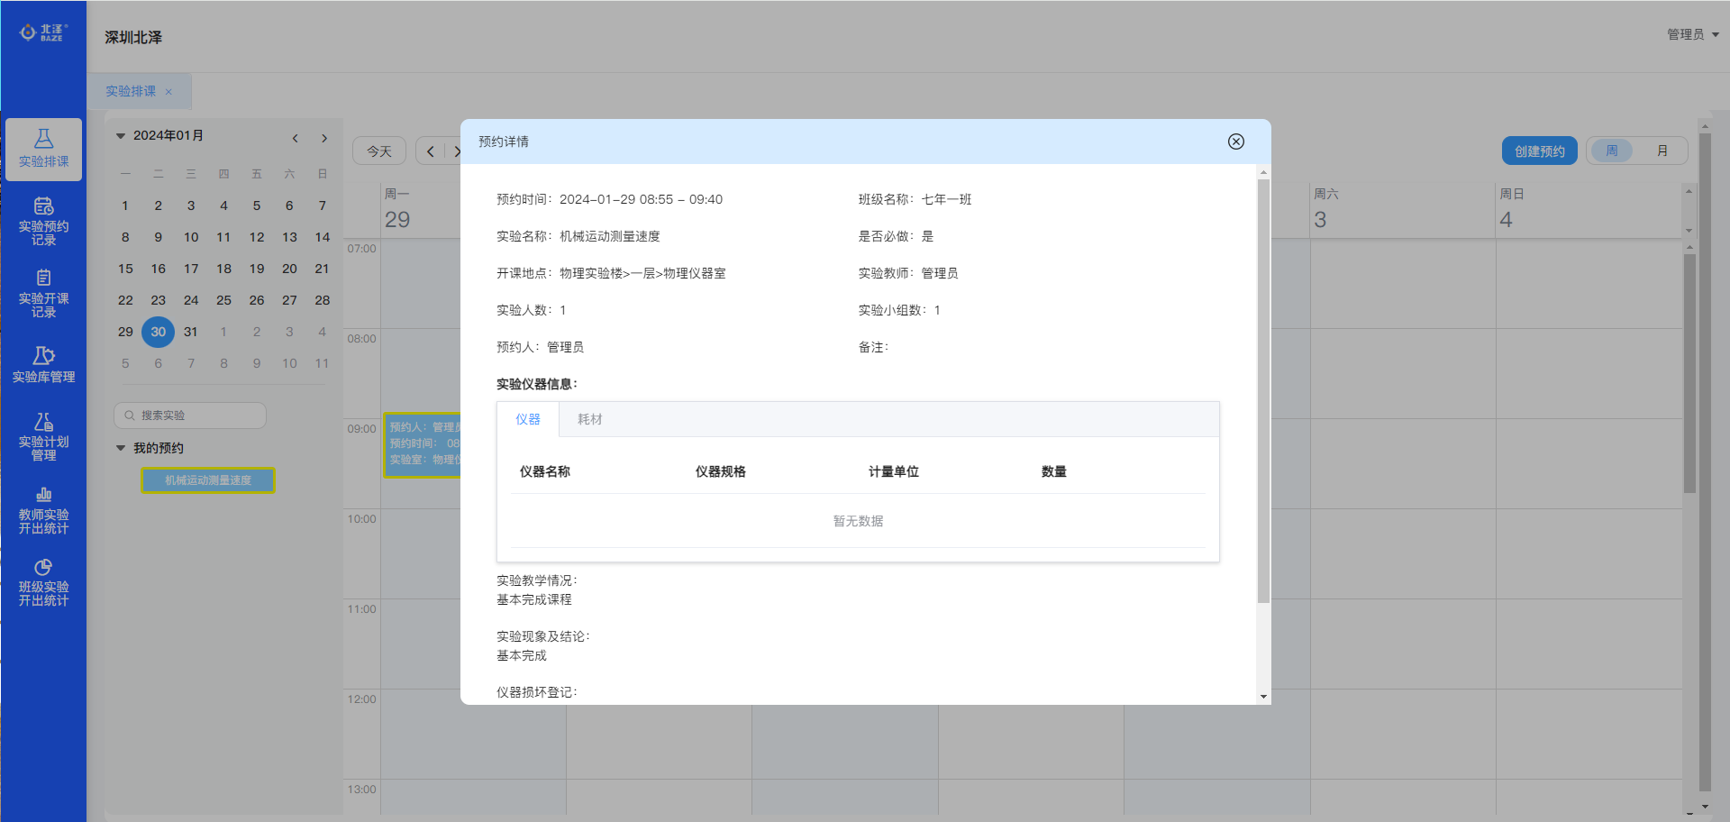This screenshot has width=1730, height=822.
Task: Switch calendar to 周 view
Action: (1611, 151)
